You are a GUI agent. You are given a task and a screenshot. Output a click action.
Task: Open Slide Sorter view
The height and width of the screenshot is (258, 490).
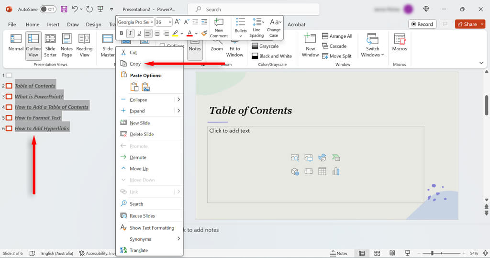pyautogui.click(x=50, y=45)
